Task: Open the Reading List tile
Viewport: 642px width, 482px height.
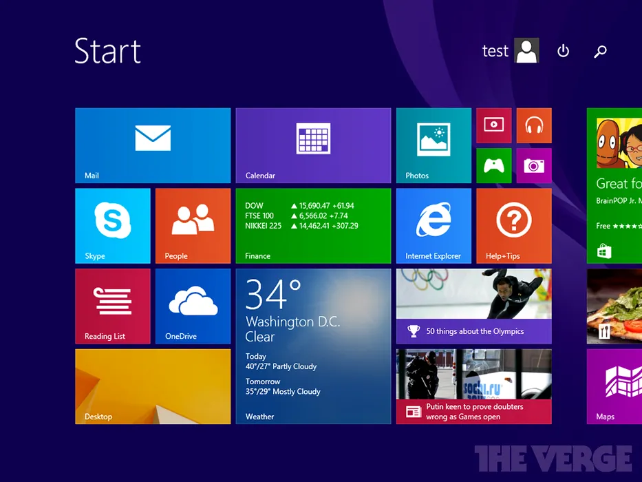Action: coord(113,306)
